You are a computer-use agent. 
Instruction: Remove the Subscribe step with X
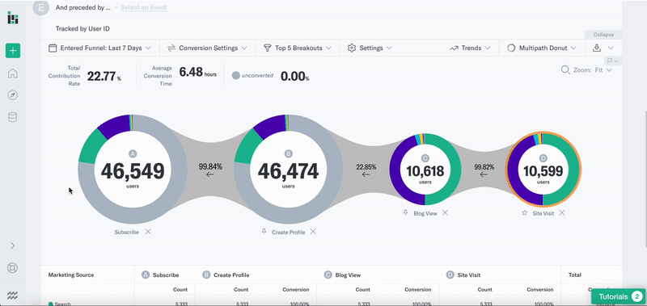148,232
